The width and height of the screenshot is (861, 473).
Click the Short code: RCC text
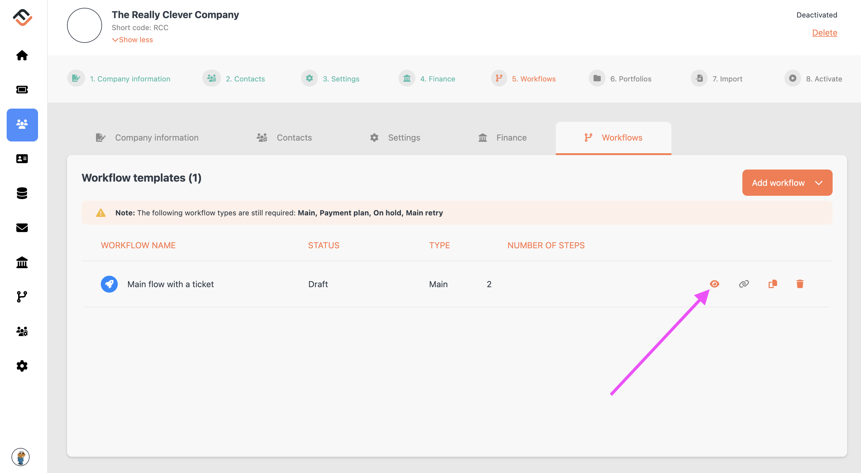140,28
